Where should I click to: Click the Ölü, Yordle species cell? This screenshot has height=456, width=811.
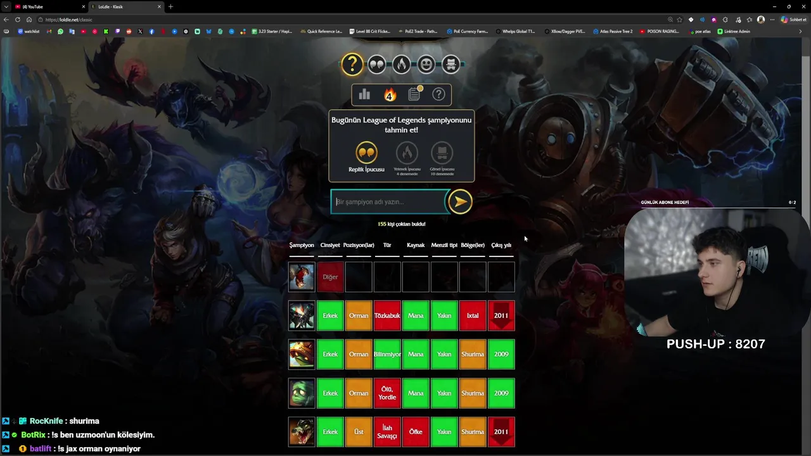point(387,393)
